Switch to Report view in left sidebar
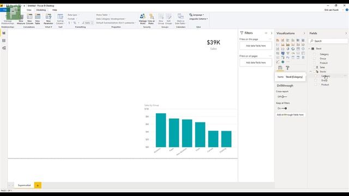The width and height of the screenshot is (349, 196). point(4,33)
